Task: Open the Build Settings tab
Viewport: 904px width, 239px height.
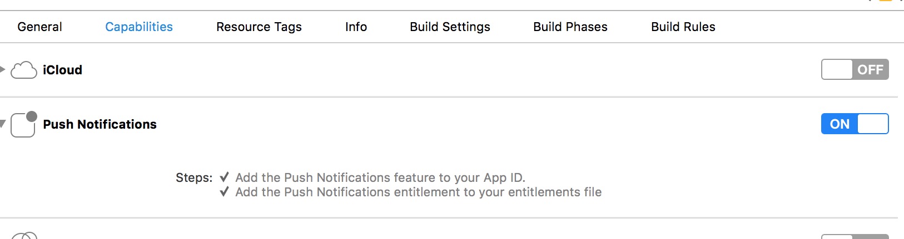Action: click(x=450, y=27)
